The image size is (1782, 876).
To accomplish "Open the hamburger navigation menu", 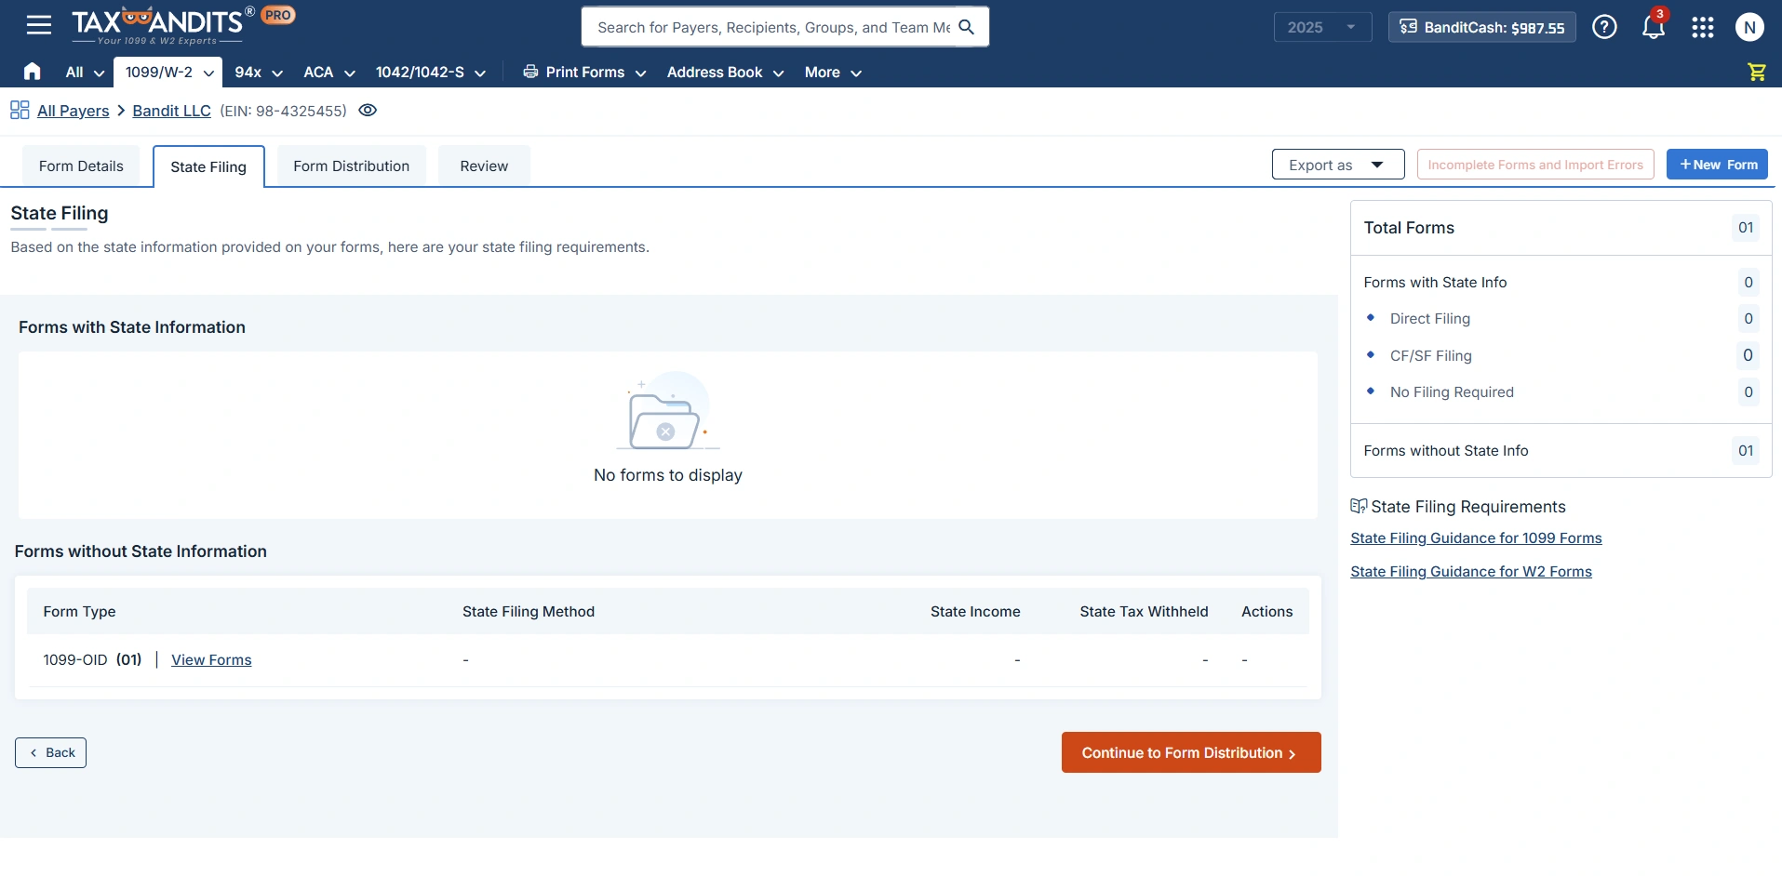I will (38, 25).
